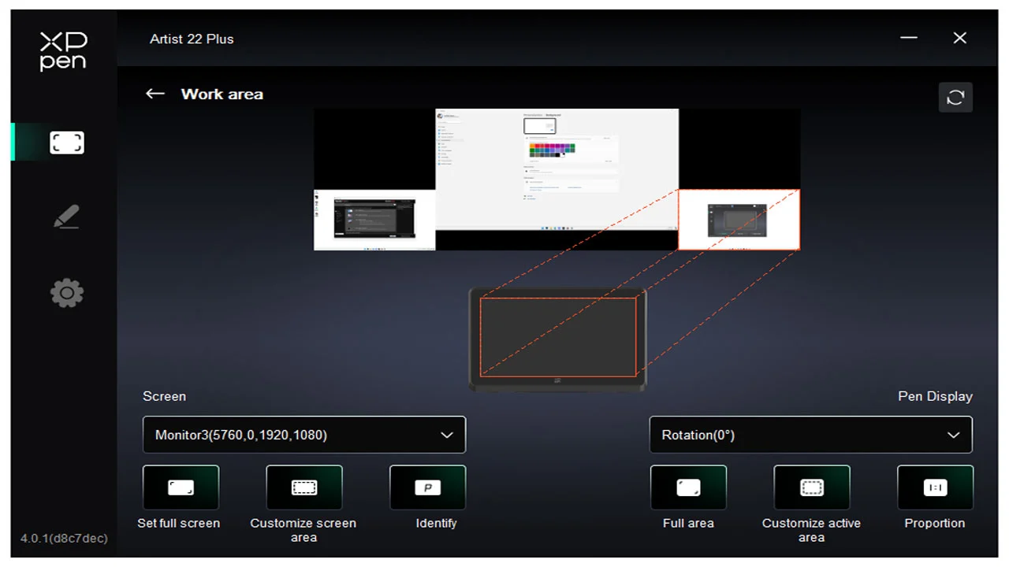Viewport: 1009px width, 567px height.
Task: Click the Proportion 1:1 icon
Action: [x=935, y=487]
